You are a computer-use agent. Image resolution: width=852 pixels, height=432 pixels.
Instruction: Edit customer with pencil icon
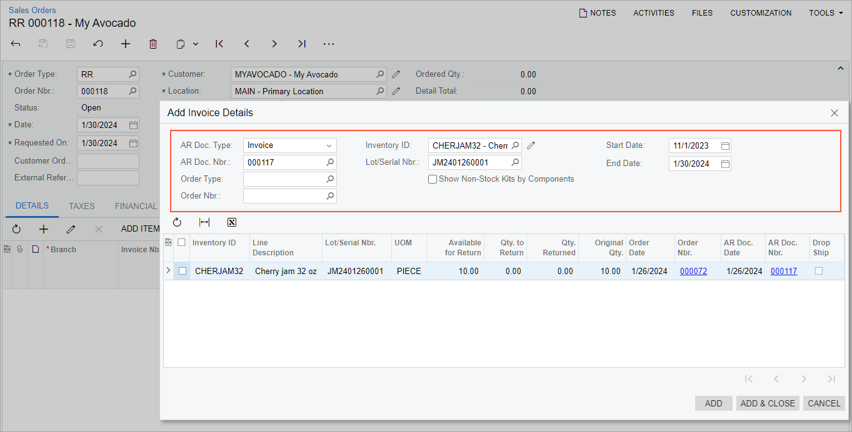[396, 74]
